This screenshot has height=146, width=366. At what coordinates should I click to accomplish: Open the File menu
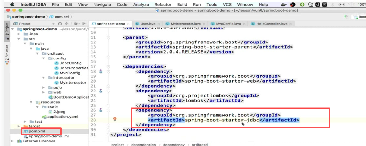pyautogui.click(x=55, y=4)
